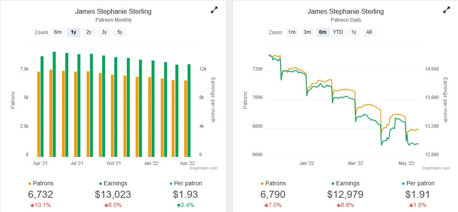Click the 1.8% per patron decrease indicator
Image resolution: width=458 pixels, height=212 pixels.
[418, 205]
